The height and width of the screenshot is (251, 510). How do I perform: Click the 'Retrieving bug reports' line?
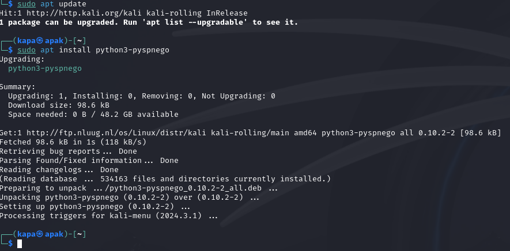68,151
